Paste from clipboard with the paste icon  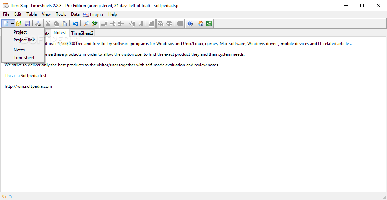64,24
